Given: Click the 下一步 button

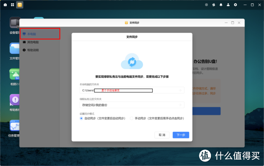Looking at the screenshot, I should [181, 135].
